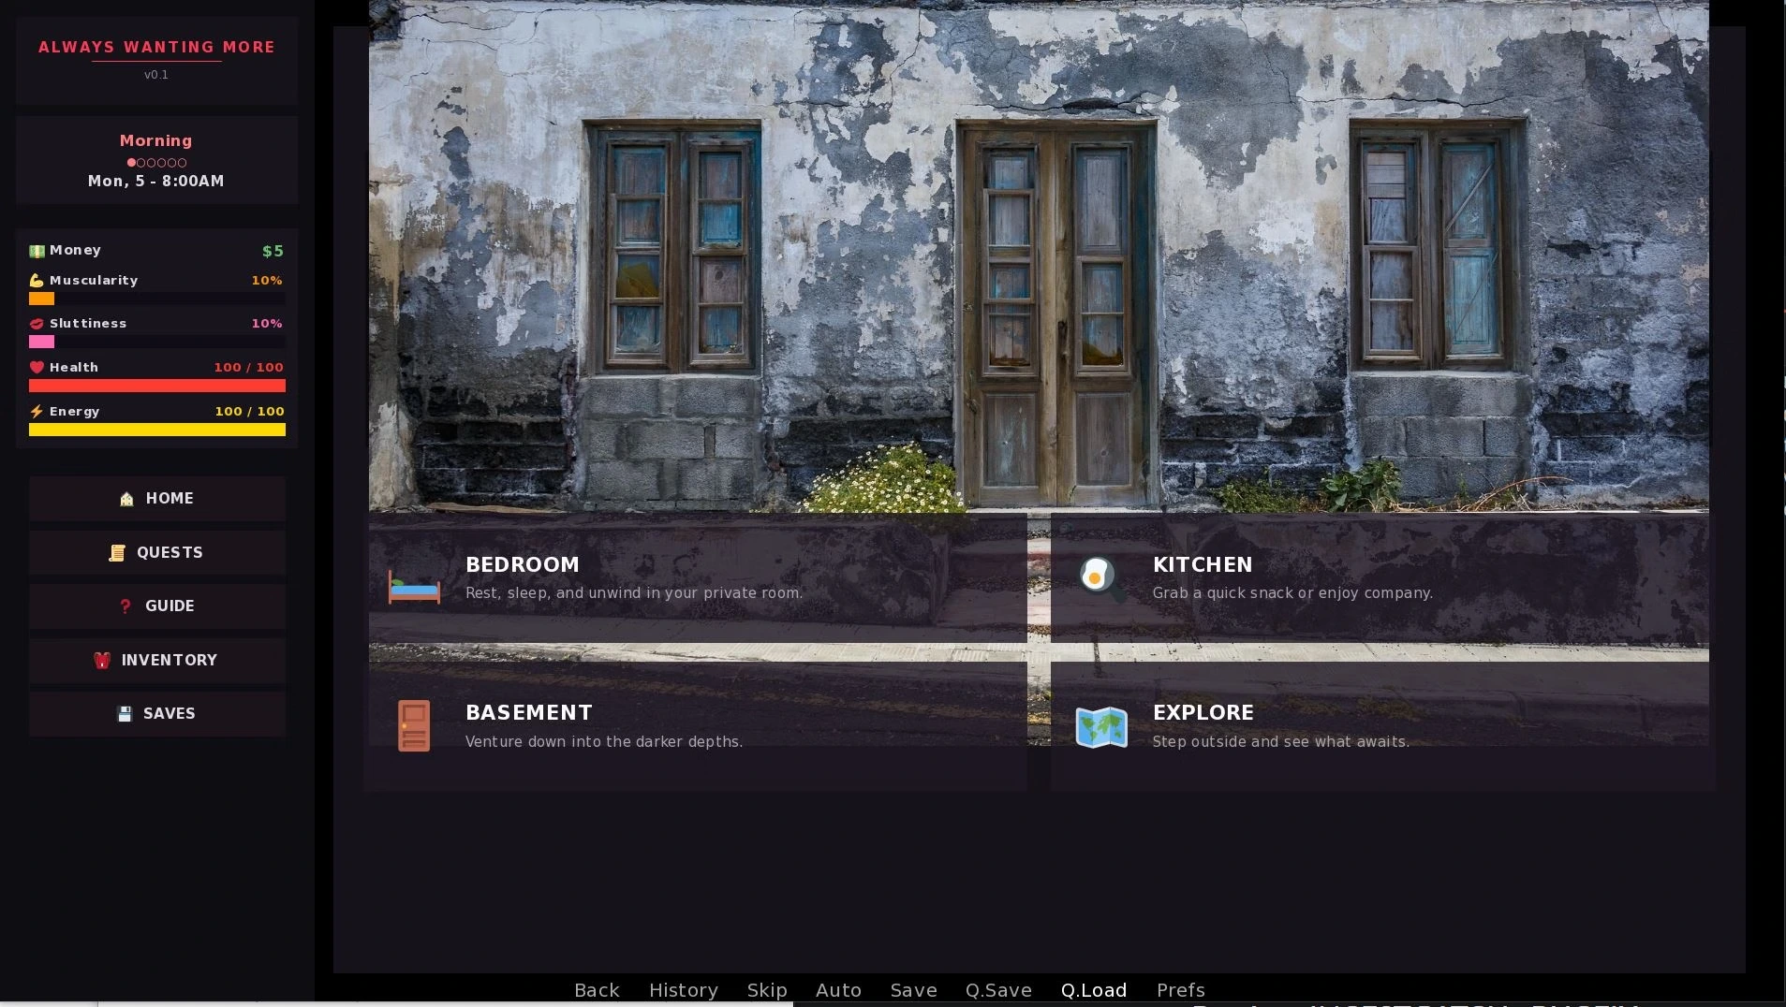Click the red Health bar
The height and width of the screenshot is (1007, 1786).
(157, 386)
